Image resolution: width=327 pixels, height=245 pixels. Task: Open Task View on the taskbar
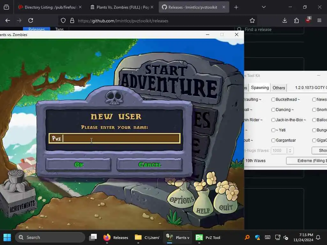93,237
